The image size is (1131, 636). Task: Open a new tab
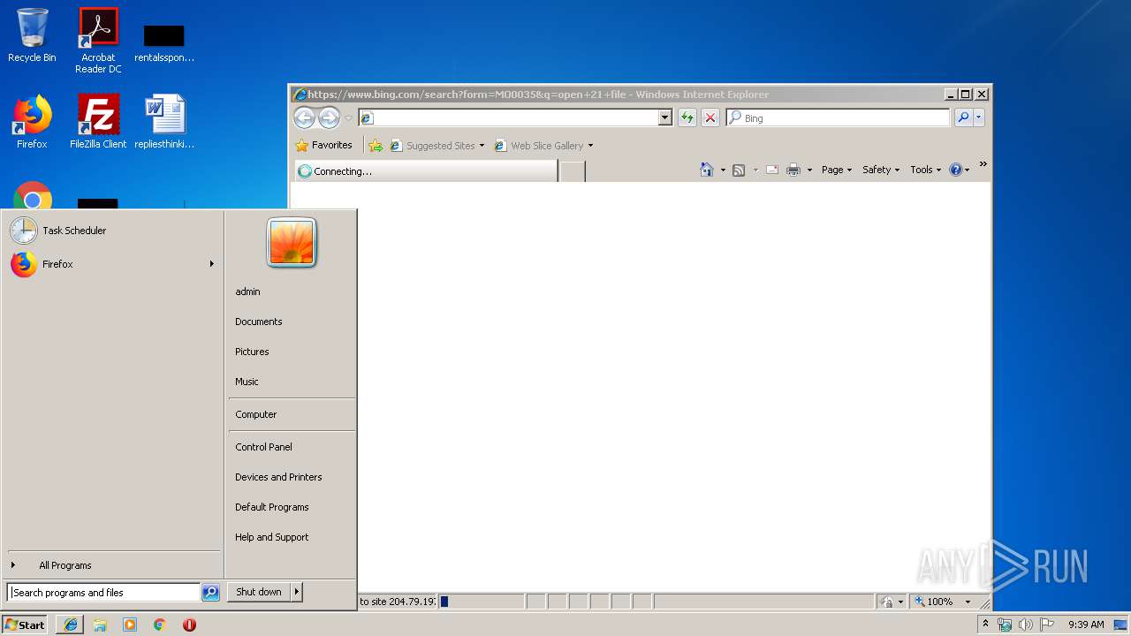click(573, 171)
